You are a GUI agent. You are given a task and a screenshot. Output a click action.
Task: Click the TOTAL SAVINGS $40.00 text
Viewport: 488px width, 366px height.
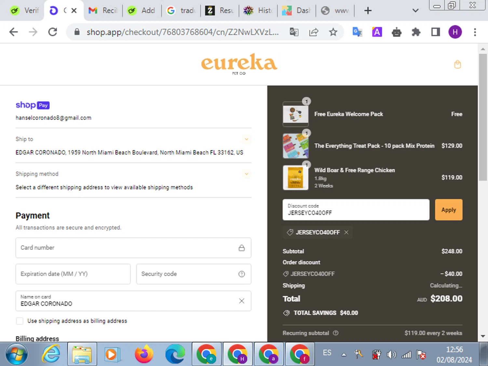click(326, 313)
